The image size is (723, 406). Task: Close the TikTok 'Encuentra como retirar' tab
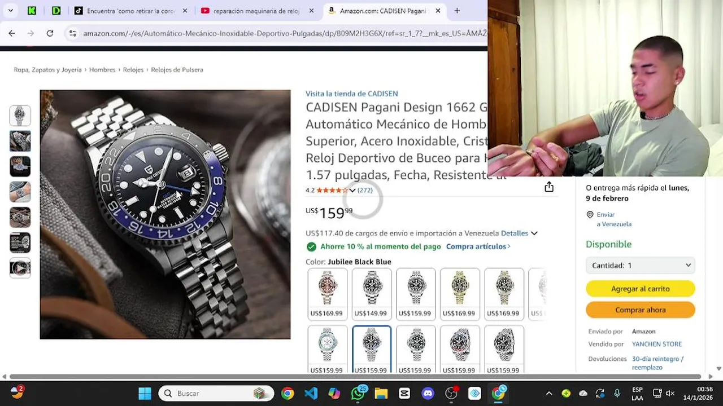pyautogui.click(x=184, y=11)
